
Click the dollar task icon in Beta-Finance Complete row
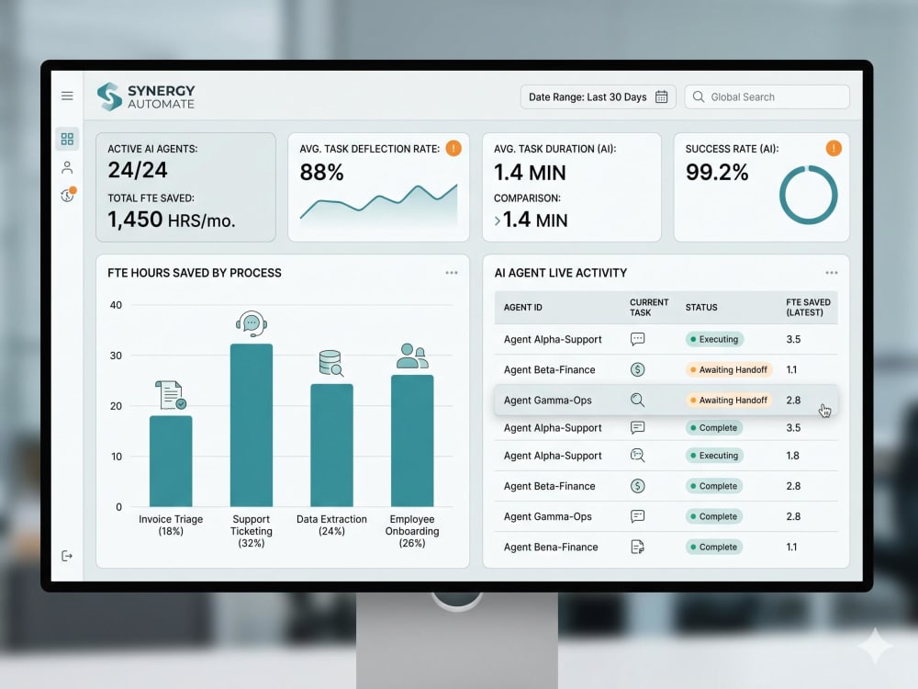click(x=638, y=486)
